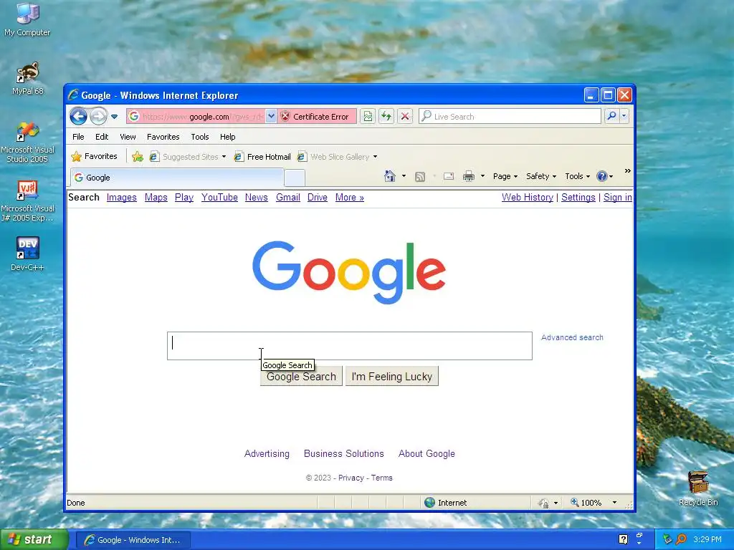Screen dimensions: 734x550
Task: Click the Sign in link
Action: coord(617,198)
